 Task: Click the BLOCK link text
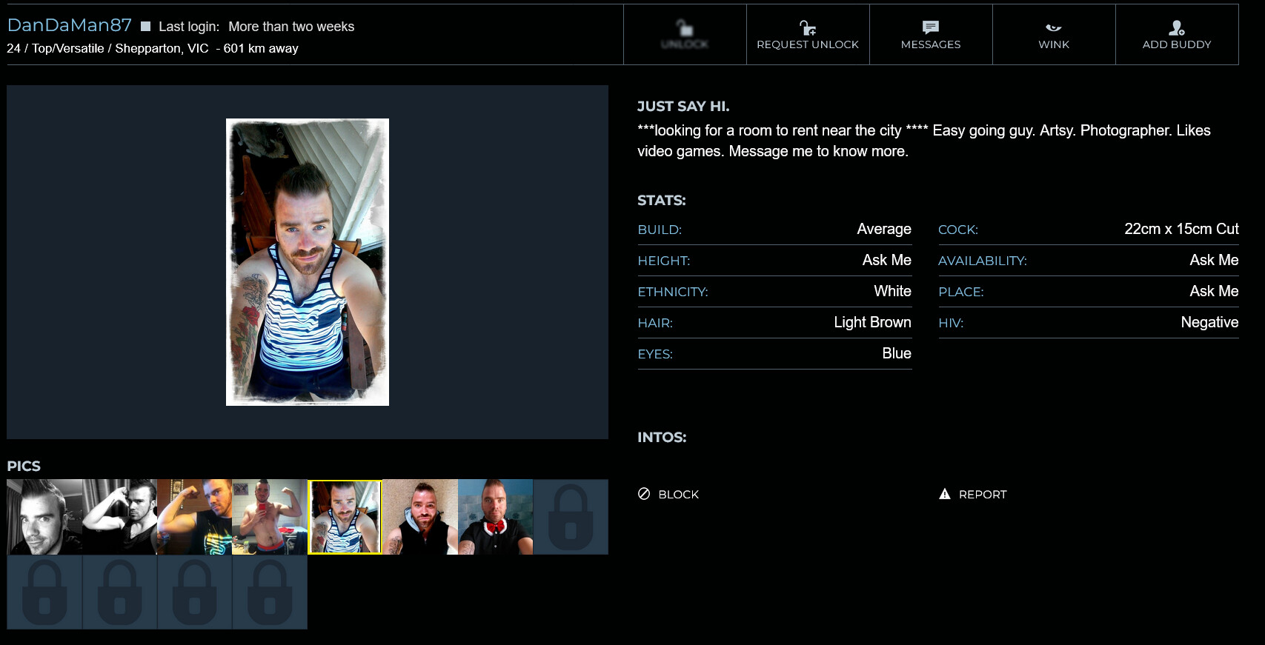coord(679,494)
